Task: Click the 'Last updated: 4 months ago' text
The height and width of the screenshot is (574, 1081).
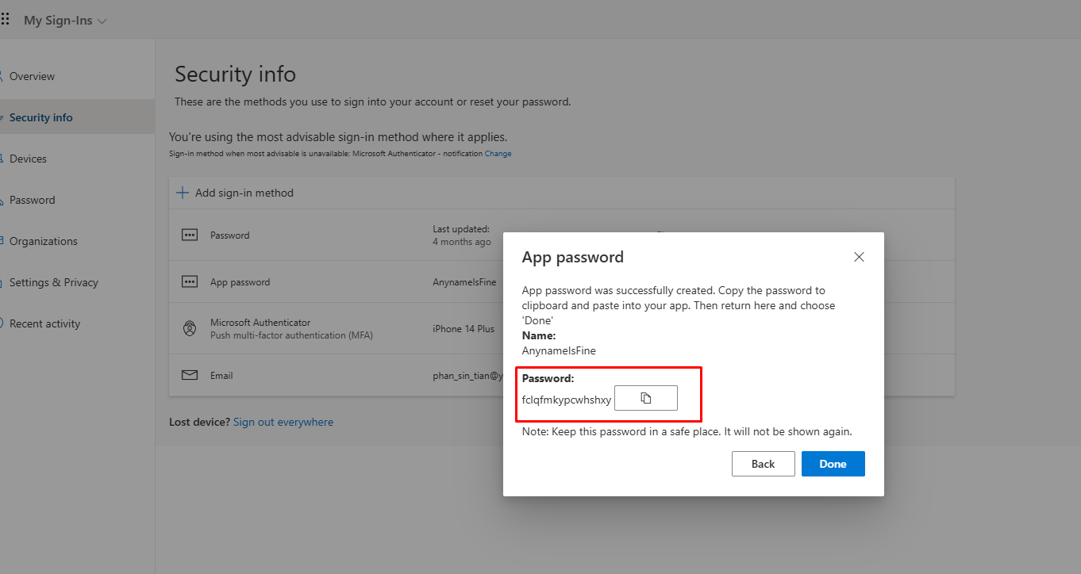Action: coord(462,235)
